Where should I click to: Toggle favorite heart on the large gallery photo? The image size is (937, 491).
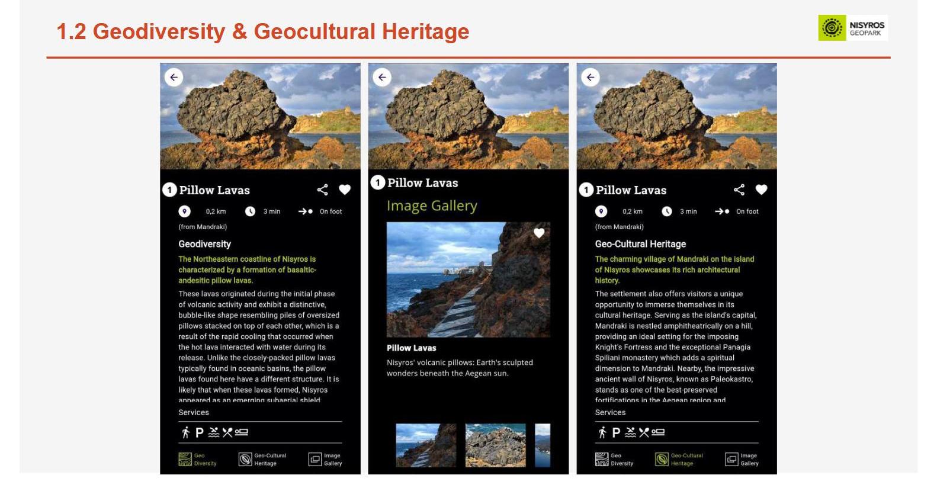(539, 233)
